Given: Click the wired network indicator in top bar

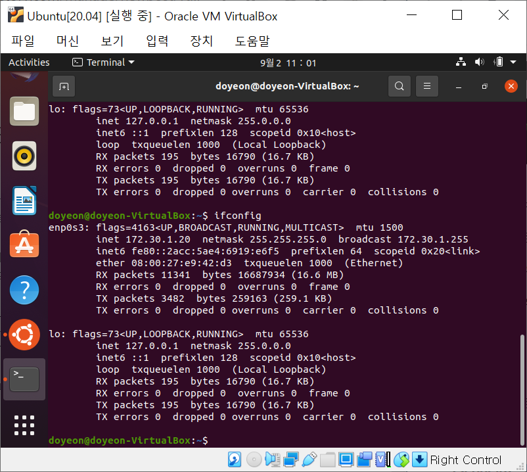Looking at the screenshot, I should (x=461, y=62).
